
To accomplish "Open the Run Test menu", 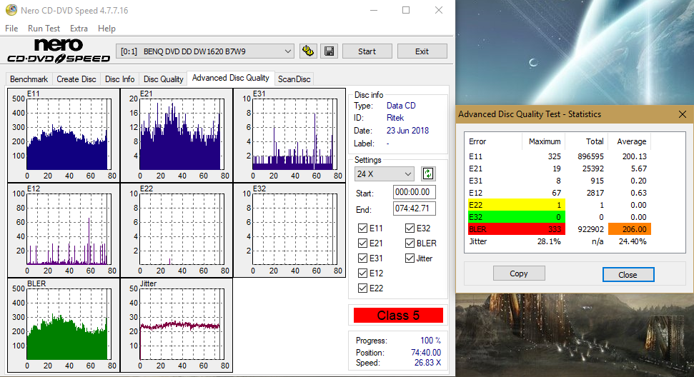I will point(44,29).
